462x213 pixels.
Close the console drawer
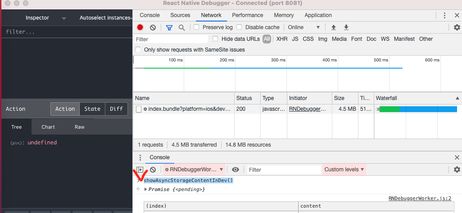[457, 157]
